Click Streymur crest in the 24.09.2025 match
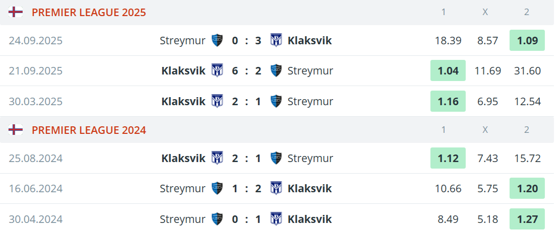The image size is (556, 231). click(217, 40)
